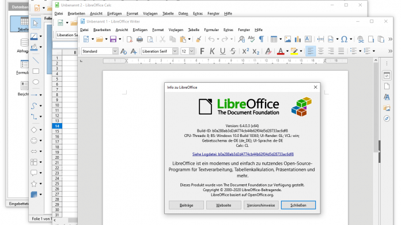
Task: Open the Einfügen menu in Writer
Action: 140,30
